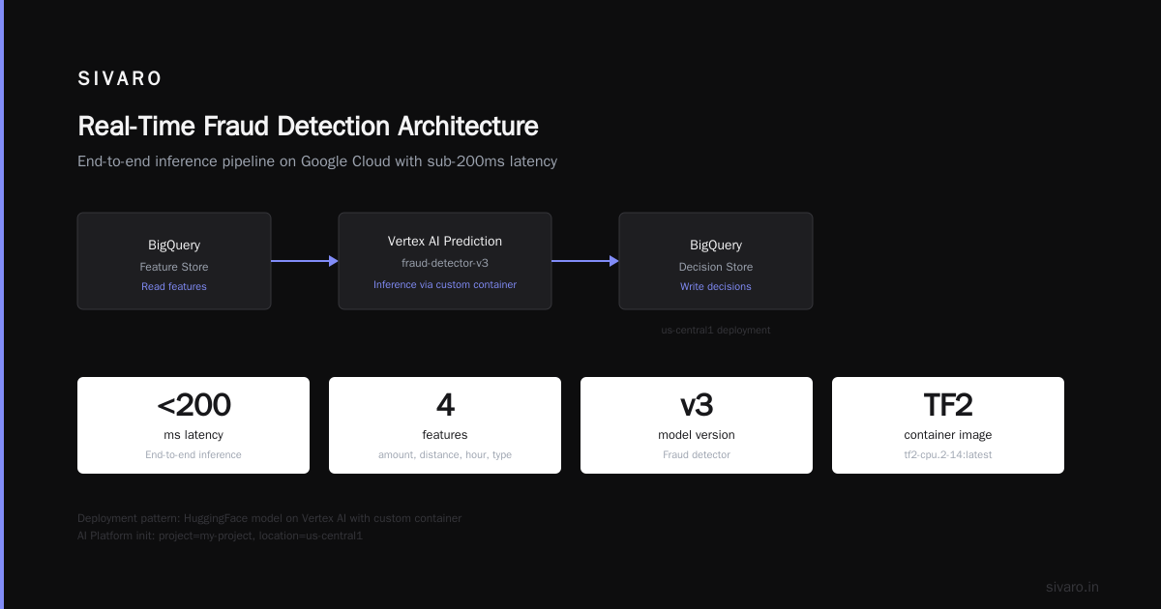Click the Write decisions link text

click(x=716, y=287)
